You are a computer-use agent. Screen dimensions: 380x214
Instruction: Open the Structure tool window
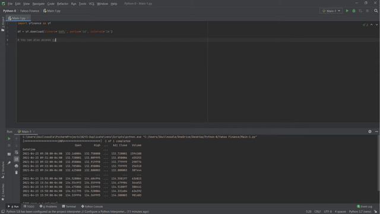[x=3, y=170]
